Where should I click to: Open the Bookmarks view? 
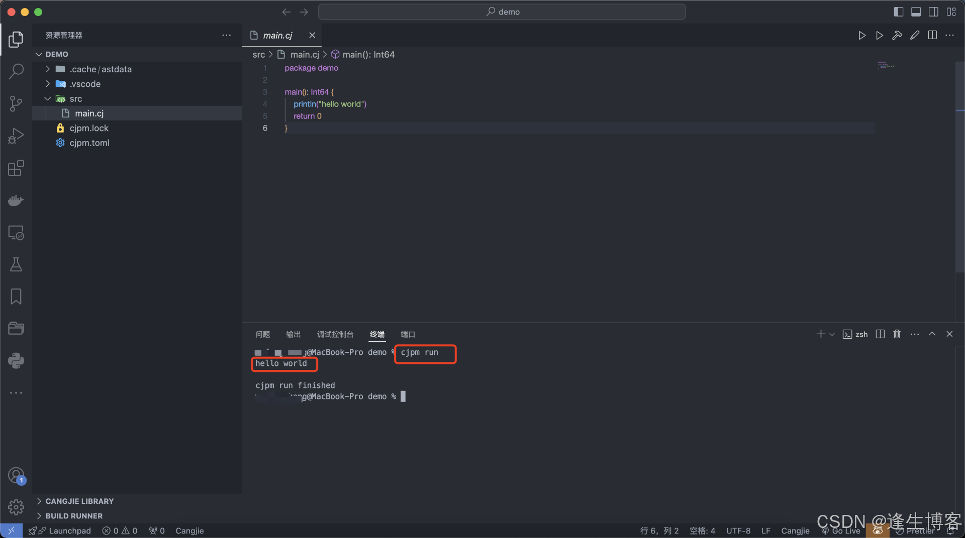[x=16, y=297]
